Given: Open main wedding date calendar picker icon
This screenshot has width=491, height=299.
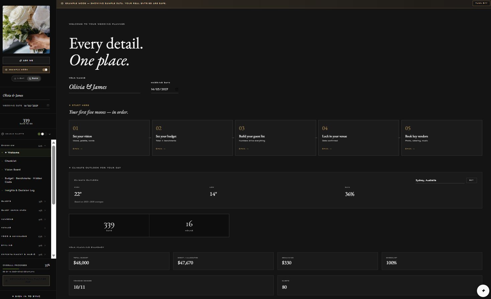Looking at the screenshot, I should (176, 89).
